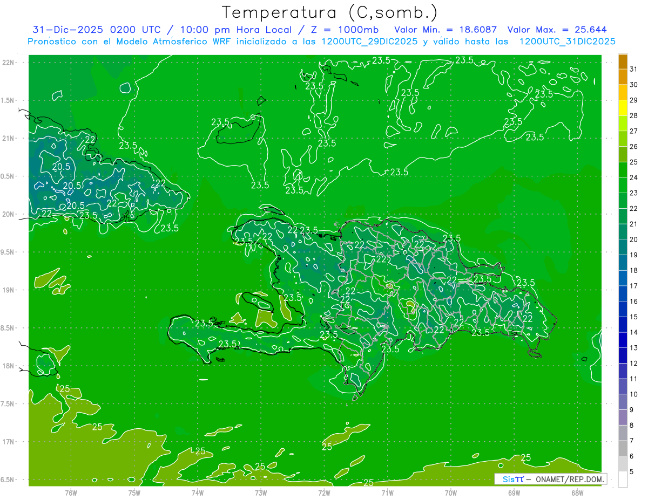Click the "5" label on the color scale
648x500 pixels.
pos(632,472)
